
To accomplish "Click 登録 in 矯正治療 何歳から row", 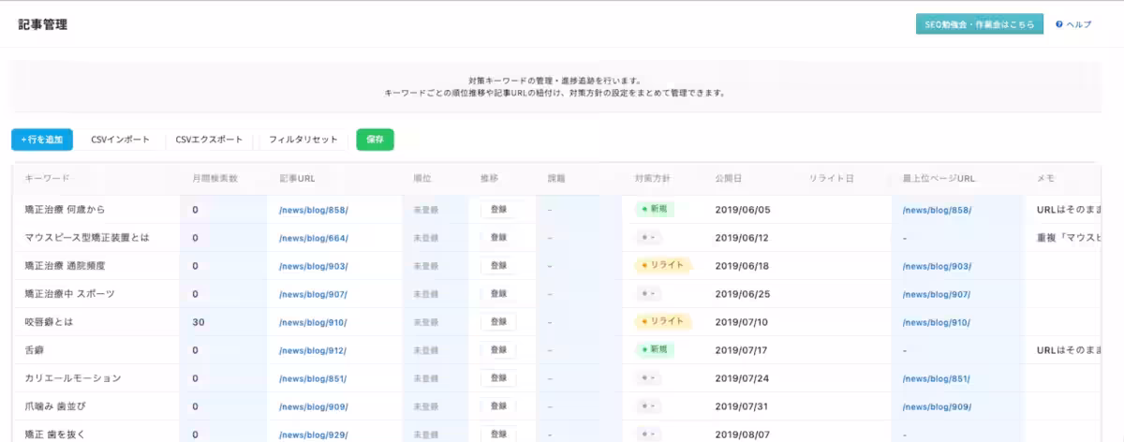I will (x=498, y=210).
